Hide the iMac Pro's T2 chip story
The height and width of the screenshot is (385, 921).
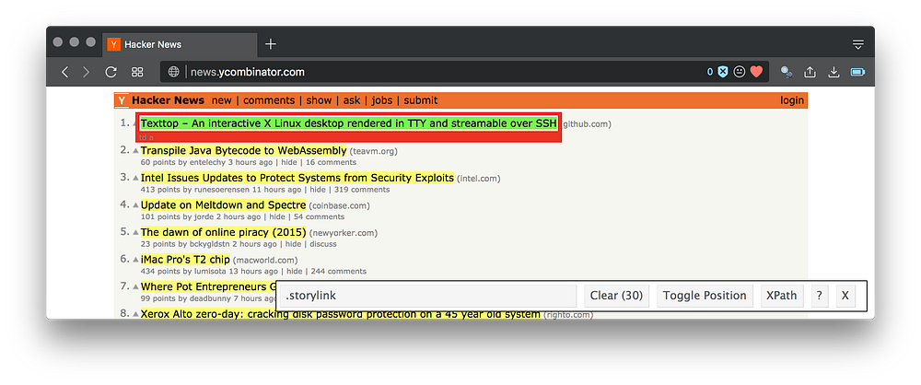pos(295,272)
